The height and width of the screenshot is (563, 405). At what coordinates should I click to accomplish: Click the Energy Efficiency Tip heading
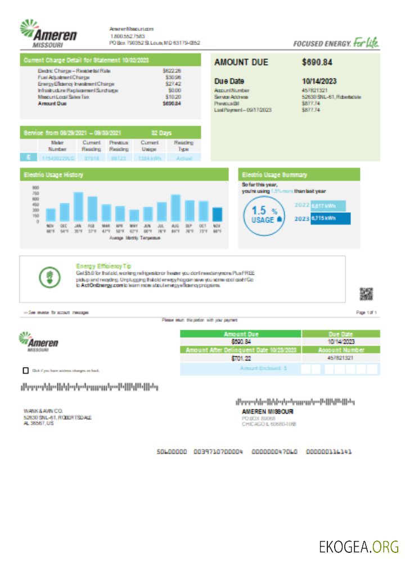tap(103, 266)
